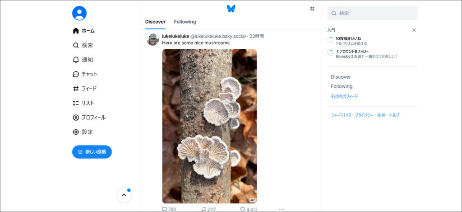Image resolution: width=462 pixels, height=212 pixels.
Task: Open the post's three-dot options menu
Action: 282,209
